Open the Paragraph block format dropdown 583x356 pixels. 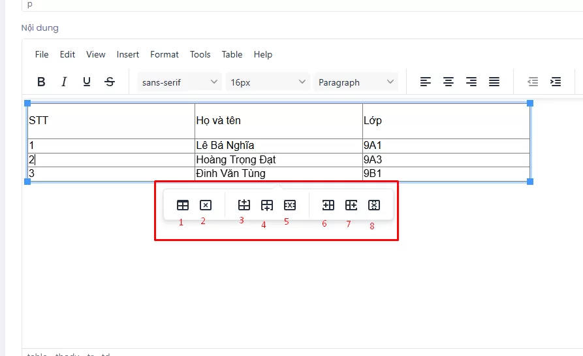pos(356,82)
